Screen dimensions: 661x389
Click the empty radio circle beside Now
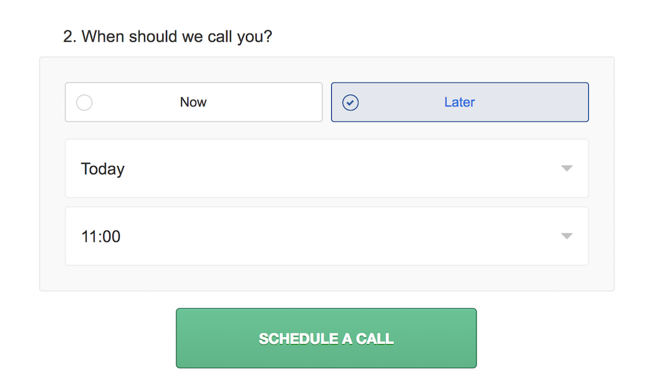tap(85, 102)
